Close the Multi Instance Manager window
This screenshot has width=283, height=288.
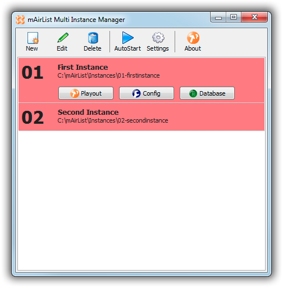pos(254,17)
